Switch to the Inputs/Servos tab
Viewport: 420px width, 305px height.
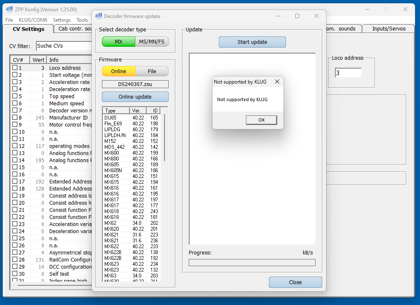point(389,29)
